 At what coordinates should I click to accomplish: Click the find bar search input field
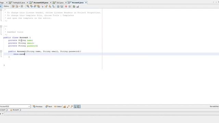point(14,106)
